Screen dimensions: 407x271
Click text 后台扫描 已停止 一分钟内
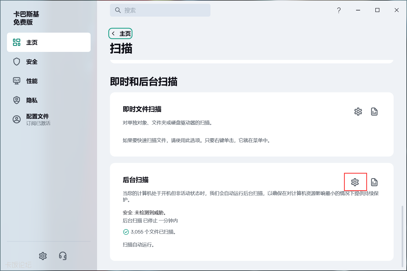[150, 221]
